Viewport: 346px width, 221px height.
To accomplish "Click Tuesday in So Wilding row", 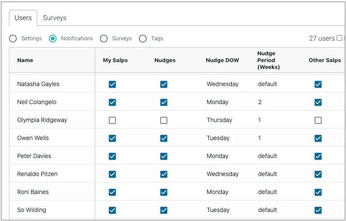I will (218, 210).
